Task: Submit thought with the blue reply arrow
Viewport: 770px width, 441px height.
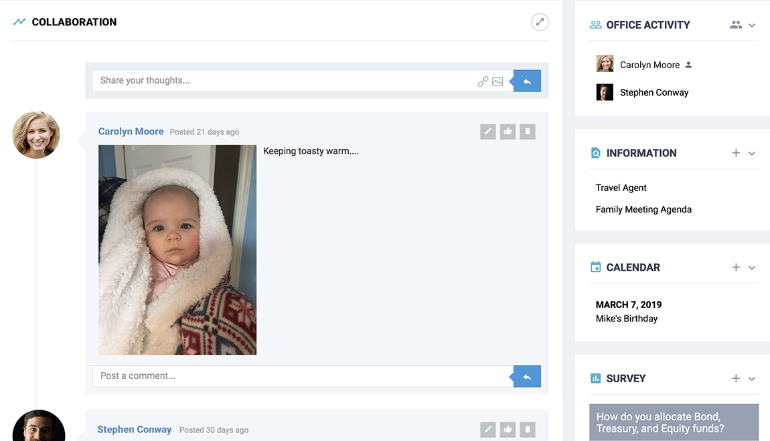Action: tap(527, 81)
